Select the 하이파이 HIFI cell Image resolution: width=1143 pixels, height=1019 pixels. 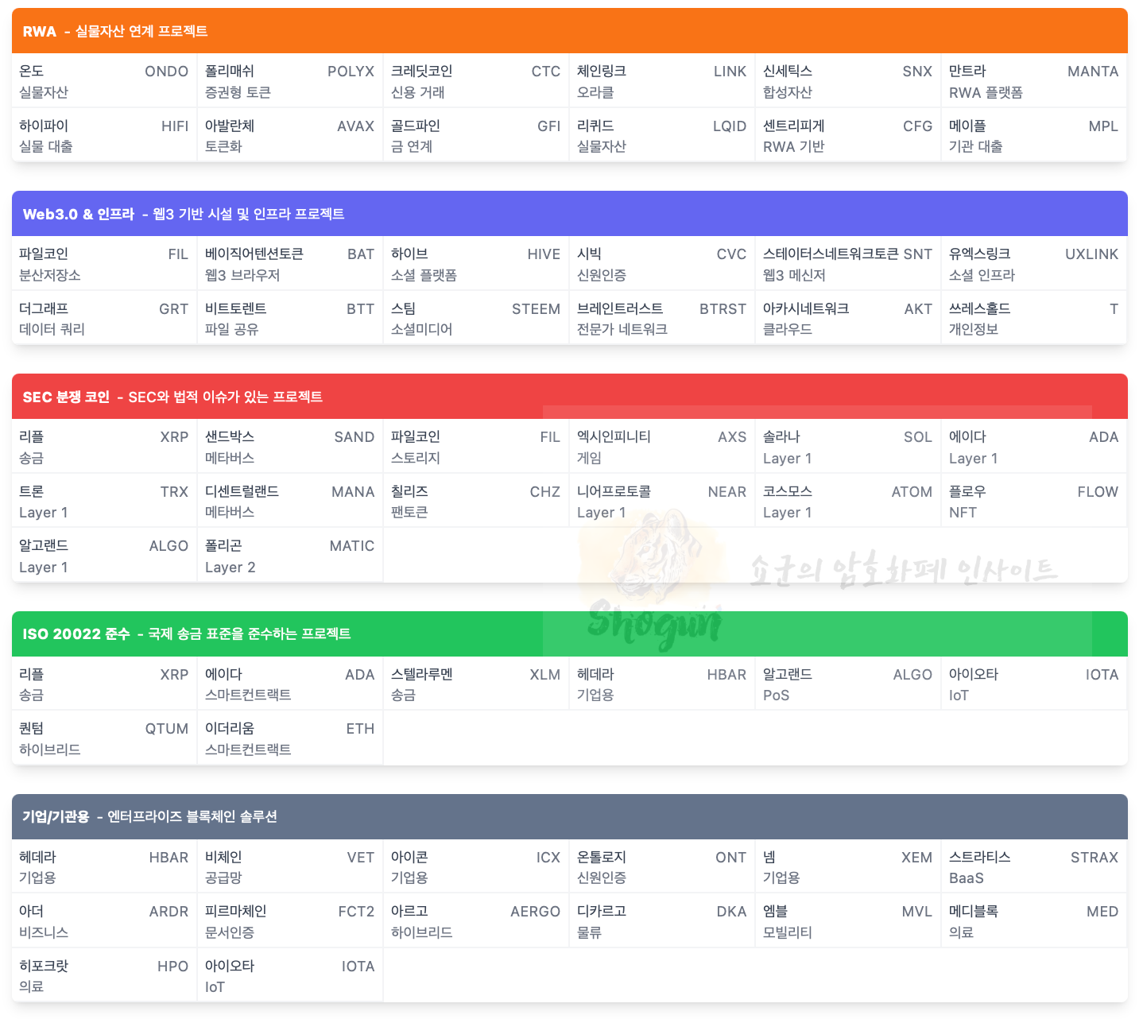[104, 135]
